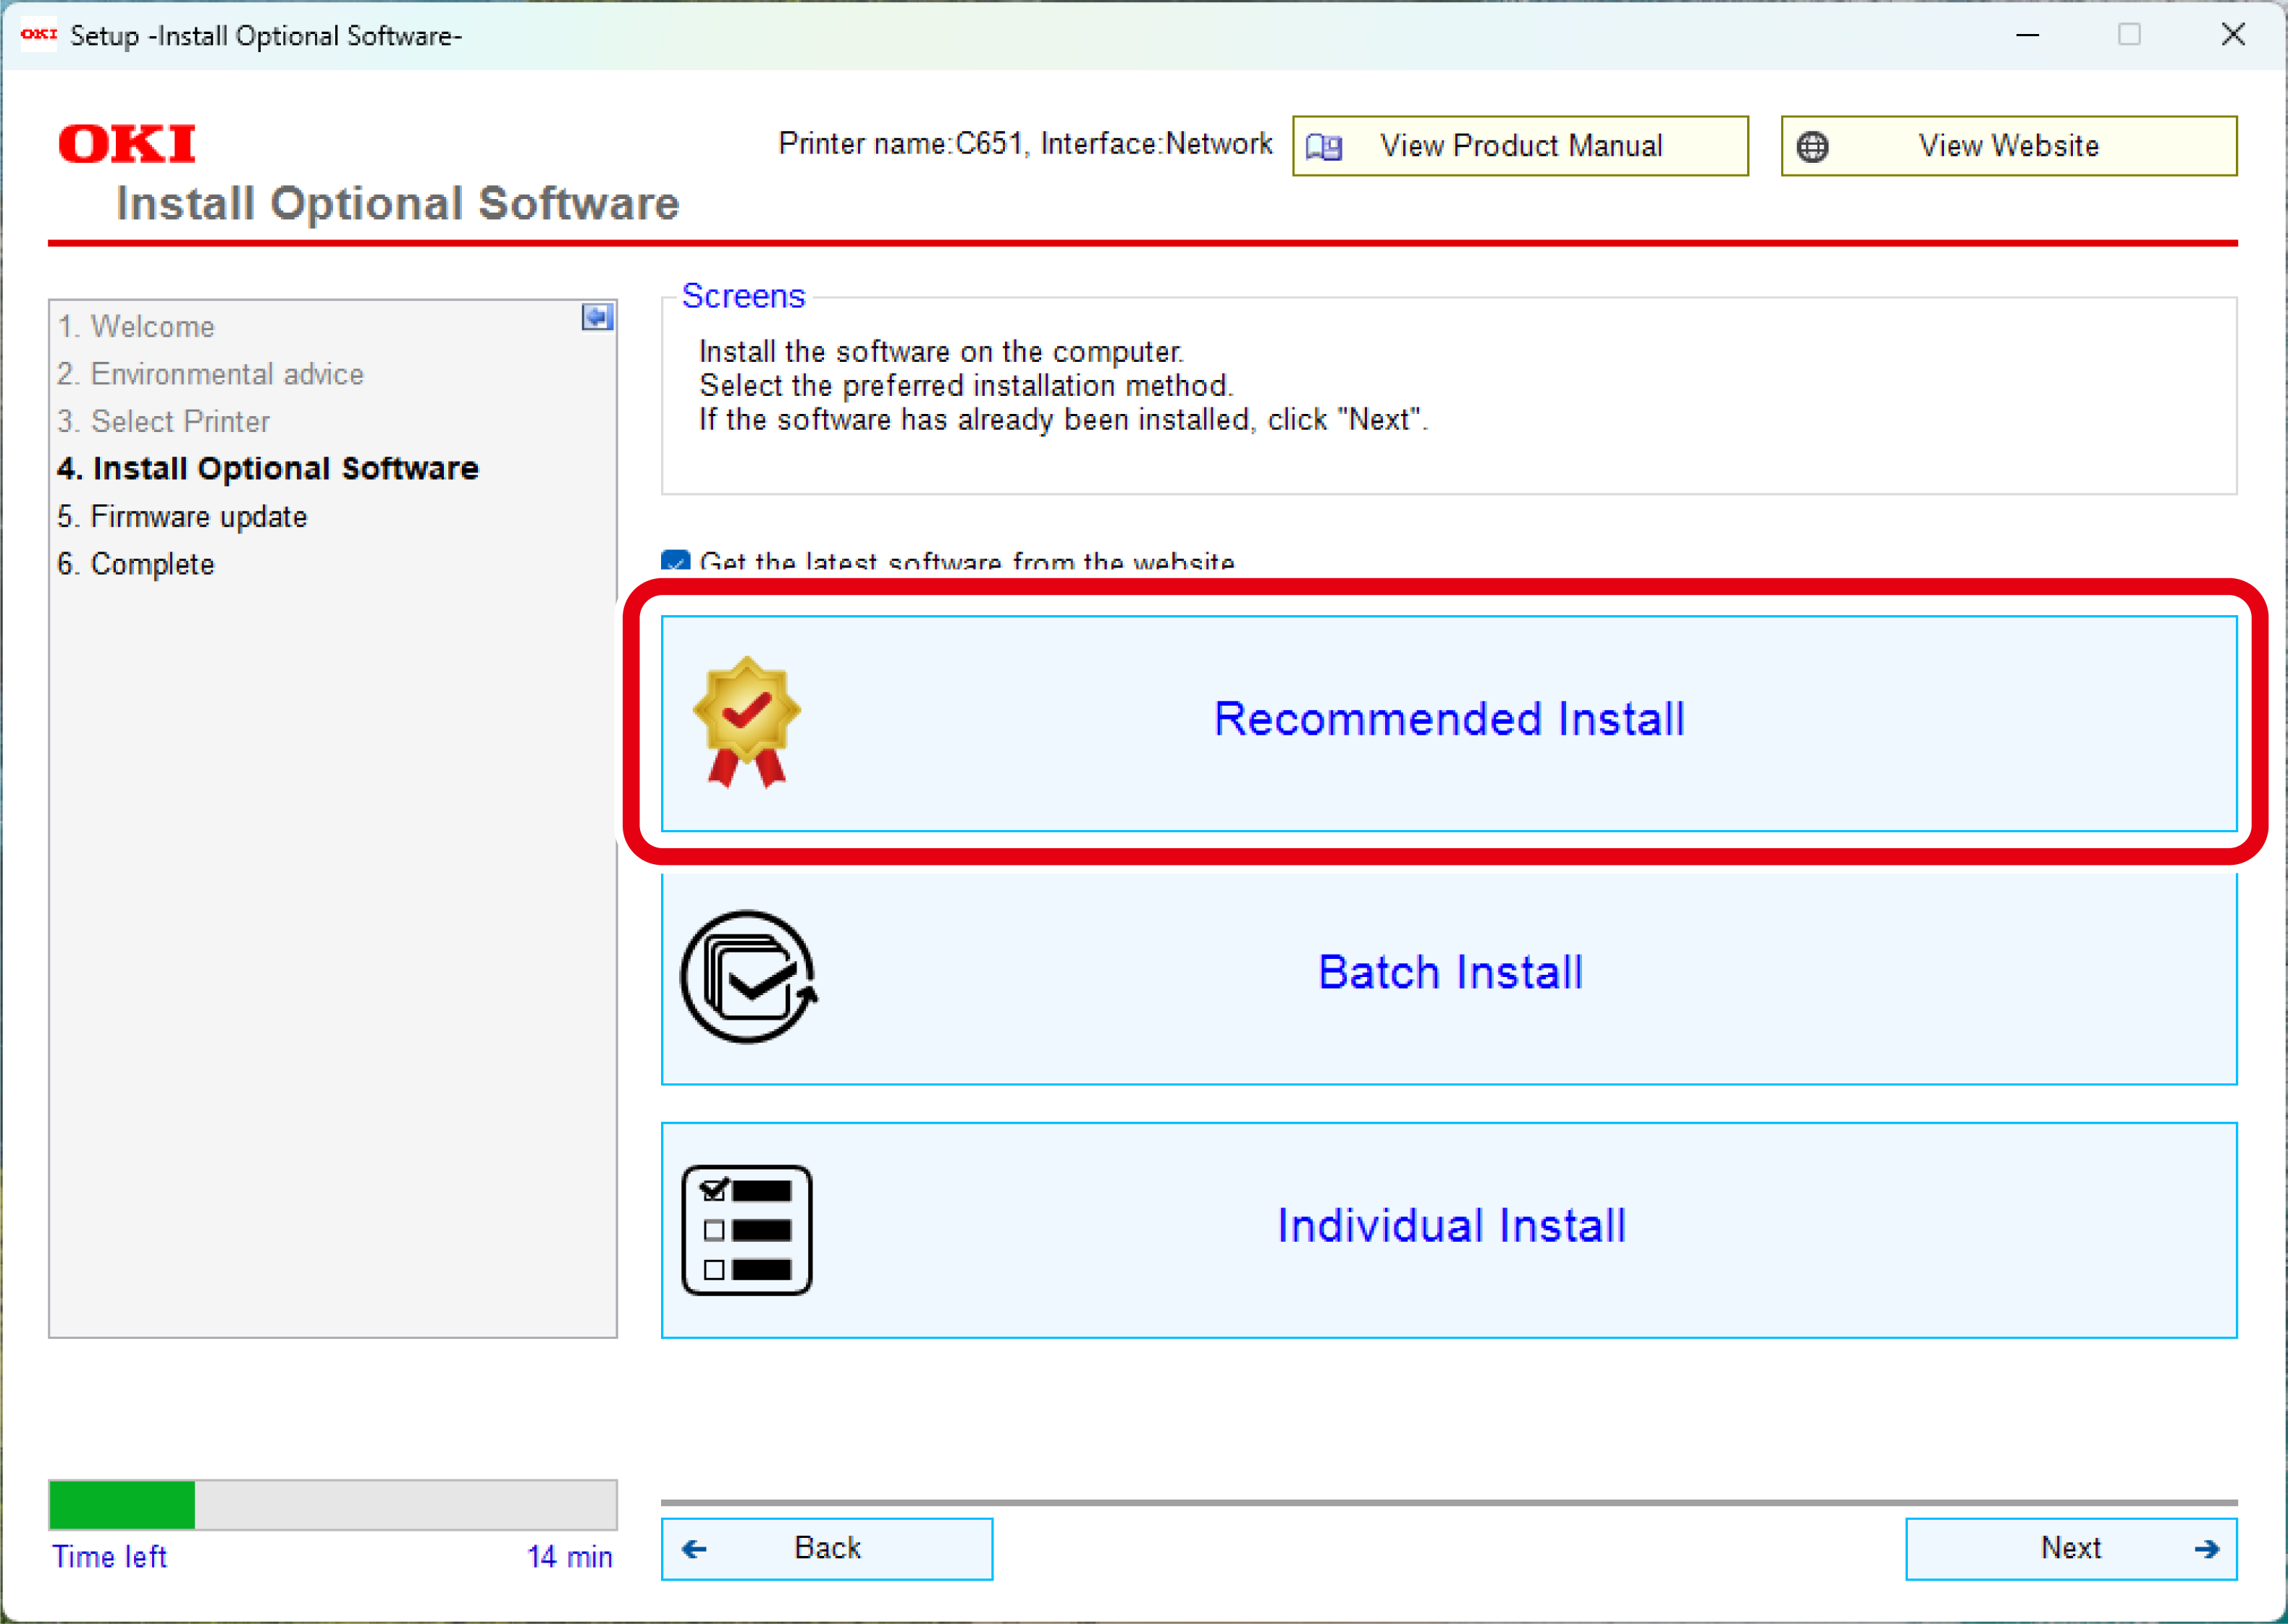Click the right arrow on Next button
2288x1624 pixels.
2207,1549
